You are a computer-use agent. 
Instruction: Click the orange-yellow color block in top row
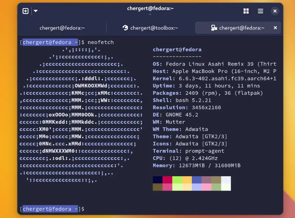187,180
